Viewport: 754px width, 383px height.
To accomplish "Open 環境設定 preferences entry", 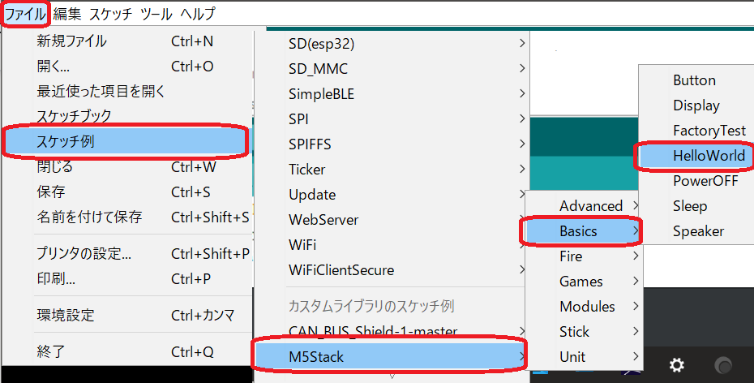I will click(x=66, y=315).
